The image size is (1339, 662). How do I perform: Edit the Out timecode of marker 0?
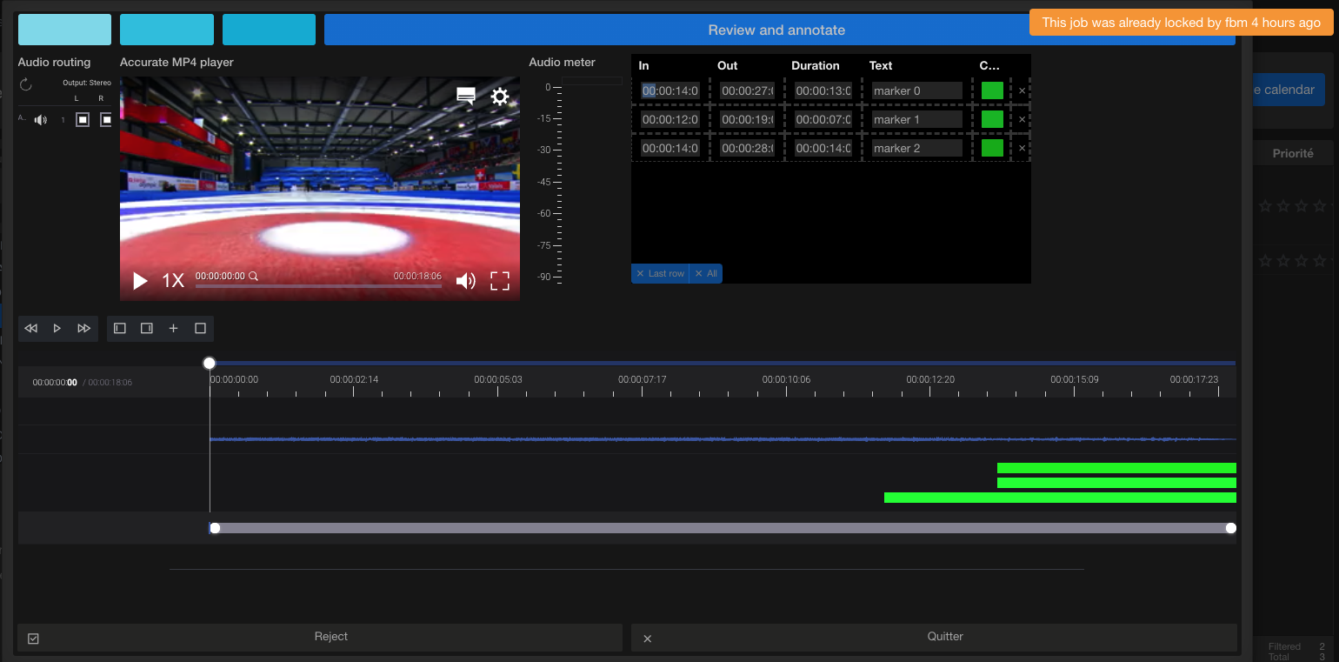[x=748, y=90]
